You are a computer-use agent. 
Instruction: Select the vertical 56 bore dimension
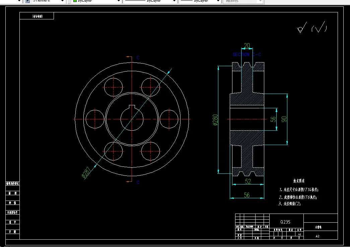[x=273, y=119]
